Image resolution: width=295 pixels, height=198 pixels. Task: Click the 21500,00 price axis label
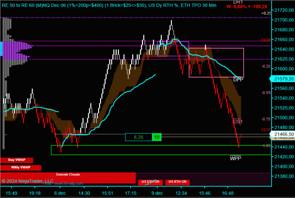click(284, 118)
